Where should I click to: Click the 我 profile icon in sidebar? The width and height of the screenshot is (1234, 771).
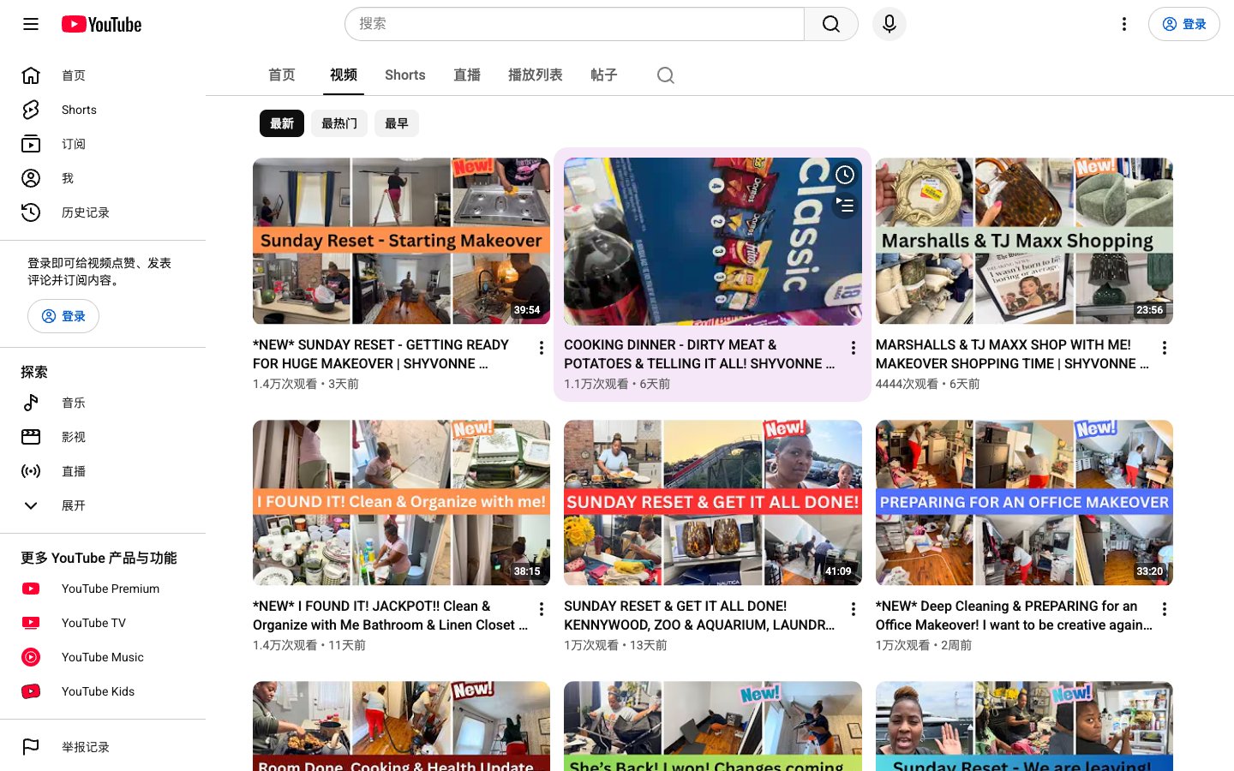click(x=31, y=178)
